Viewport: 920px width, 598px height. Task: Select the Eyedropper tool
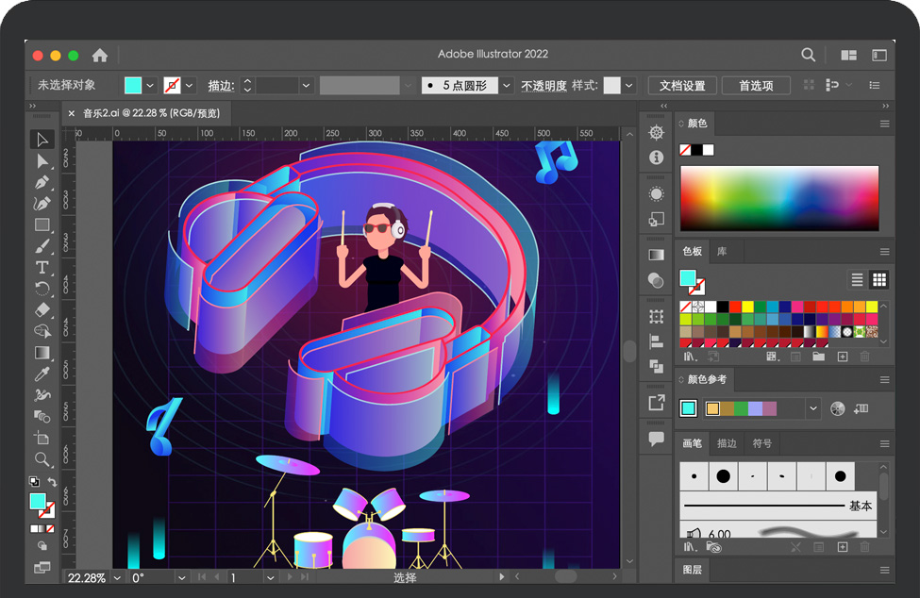click(x=42, y=374)
